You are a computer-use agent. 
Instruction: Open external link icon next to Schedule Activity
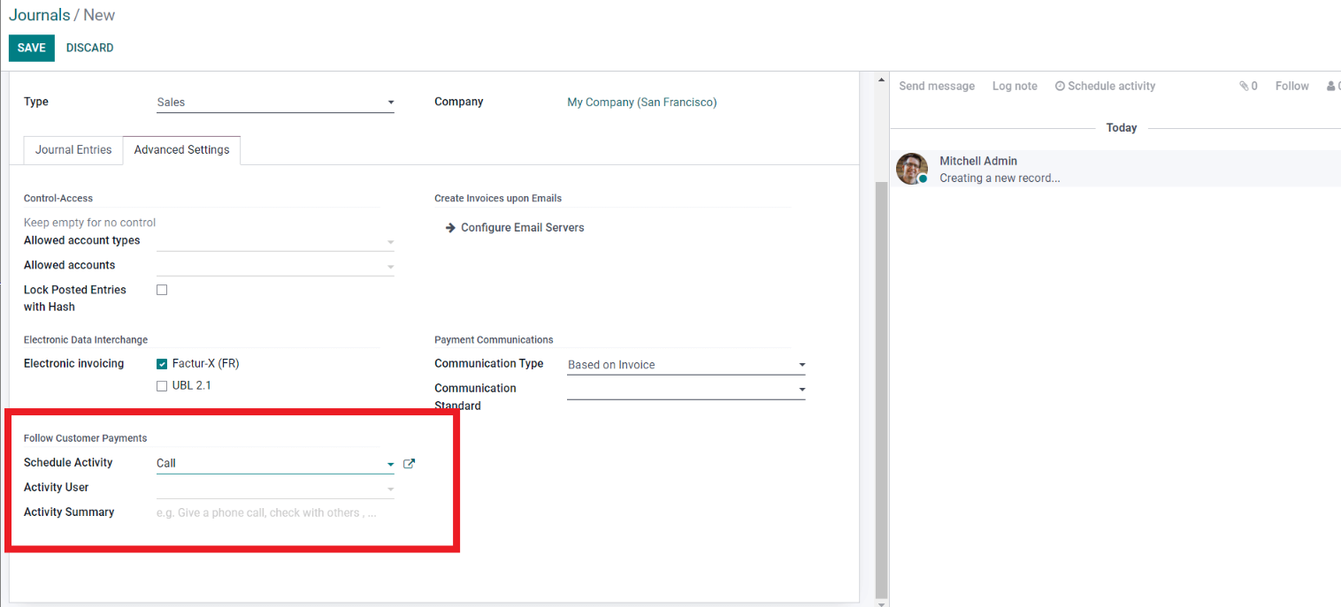click(x=409, y=463)
